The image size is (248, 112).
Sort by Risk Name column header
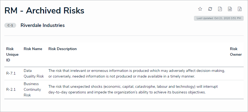(33, 49)
